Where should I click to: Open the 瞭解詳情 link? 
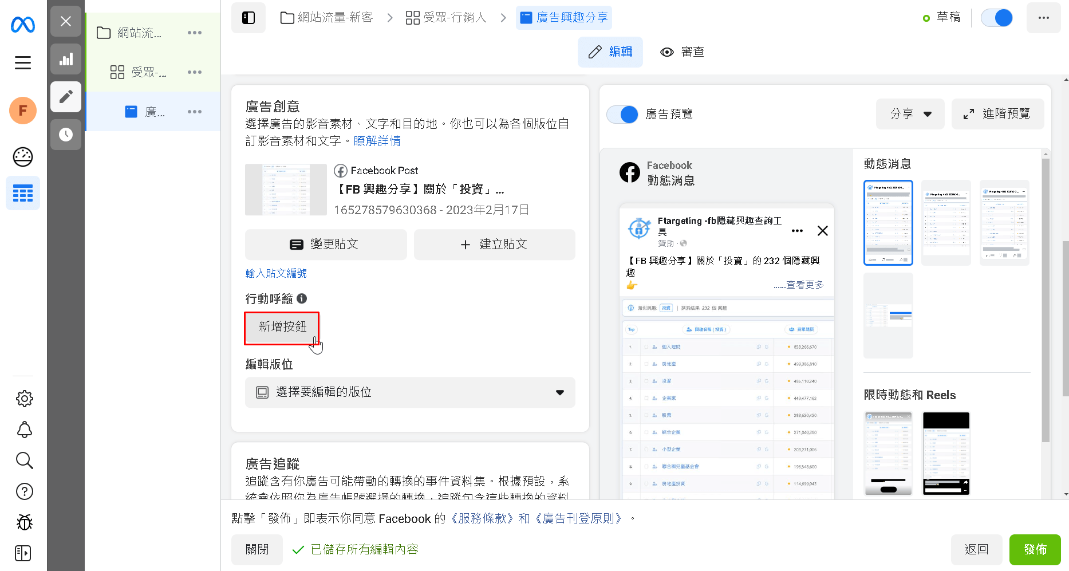click(x=377, y=141)
